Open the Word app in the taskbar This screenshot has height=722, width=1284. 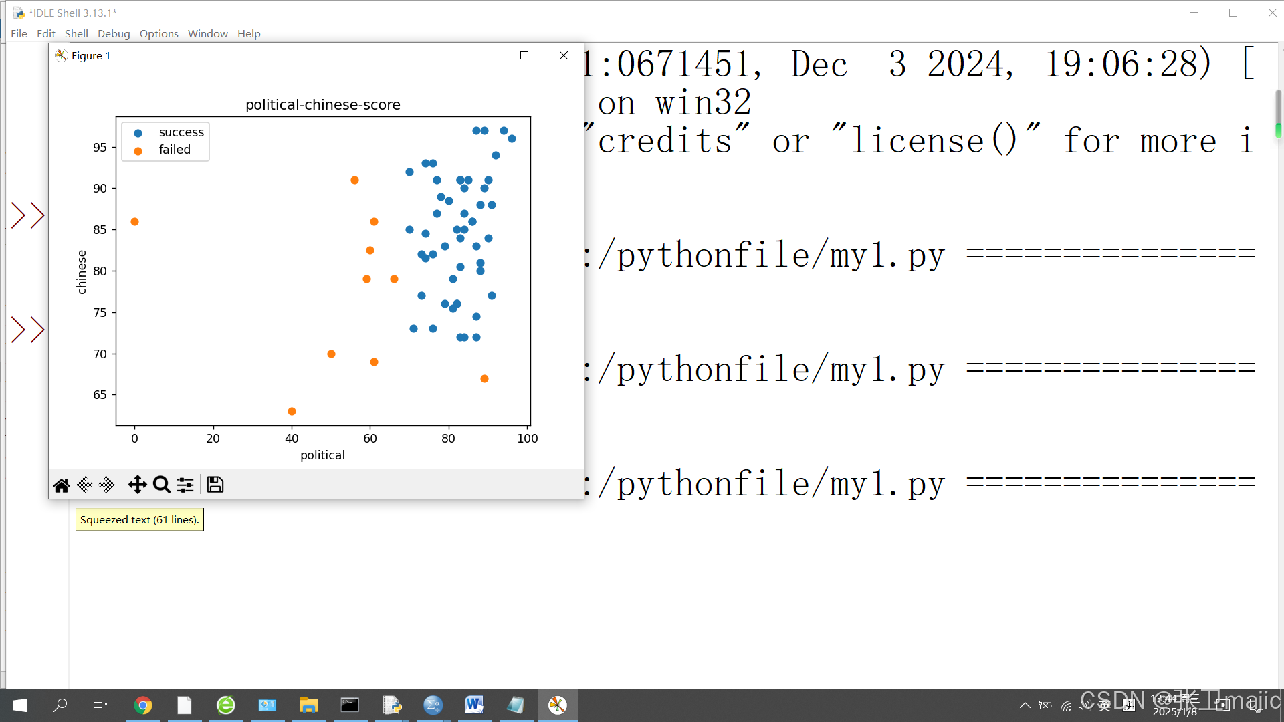tap(474, 705)
